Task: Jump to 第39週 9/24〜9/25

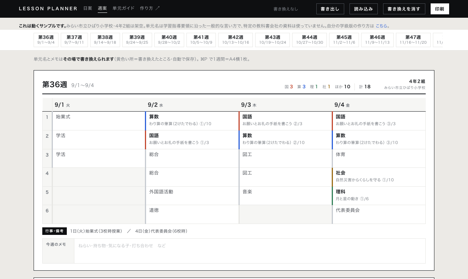Action: [x=137, y=40]
